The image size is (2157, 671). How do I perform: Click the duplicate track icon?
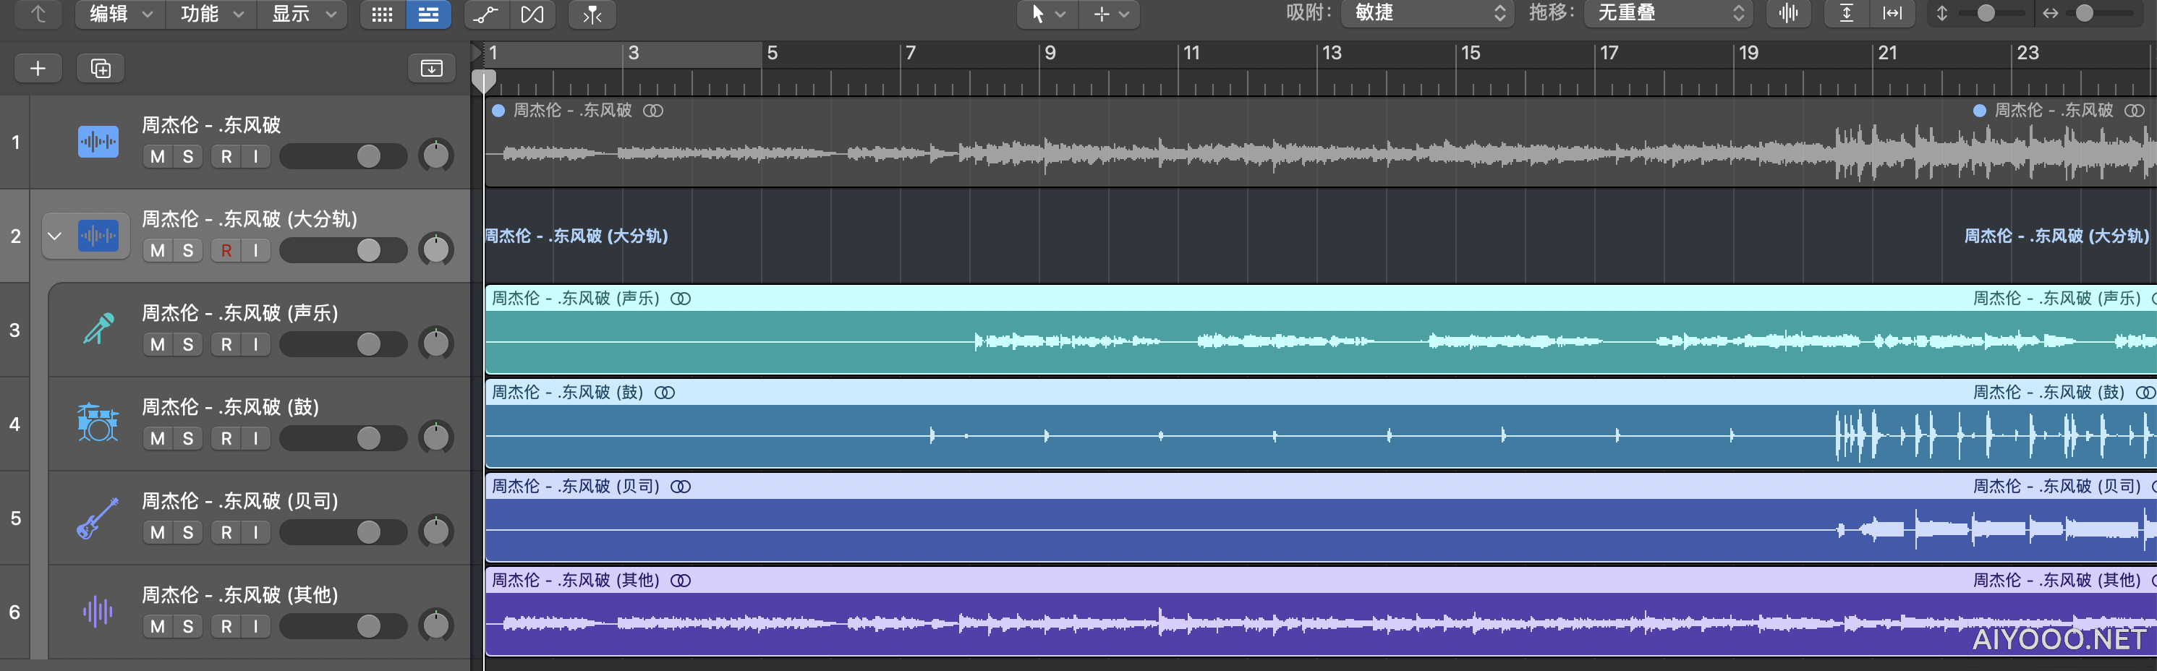click(101, 69)
